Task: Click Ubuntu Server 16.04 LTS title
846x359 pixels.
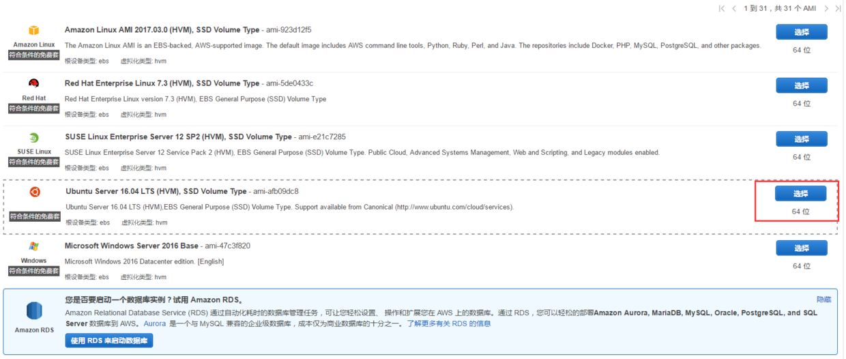Action: (156, 191)
